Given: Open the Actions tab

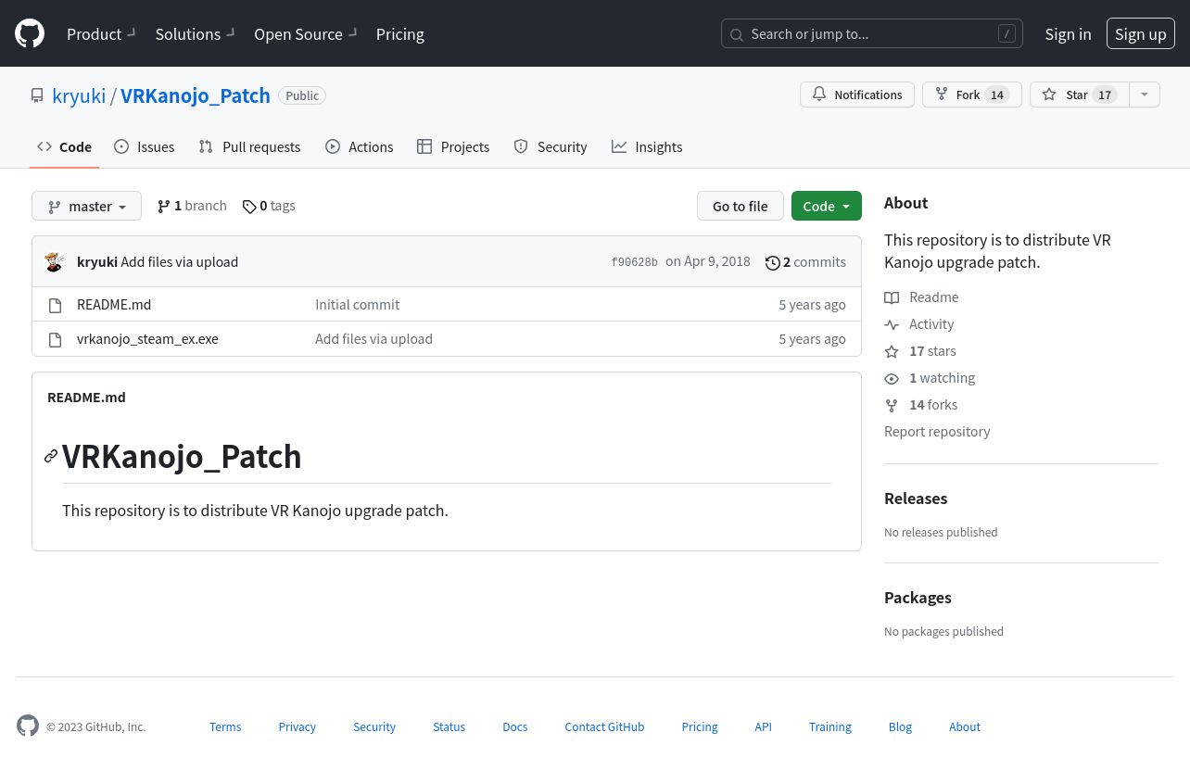Looking at the screenshot, I should 360,146.
